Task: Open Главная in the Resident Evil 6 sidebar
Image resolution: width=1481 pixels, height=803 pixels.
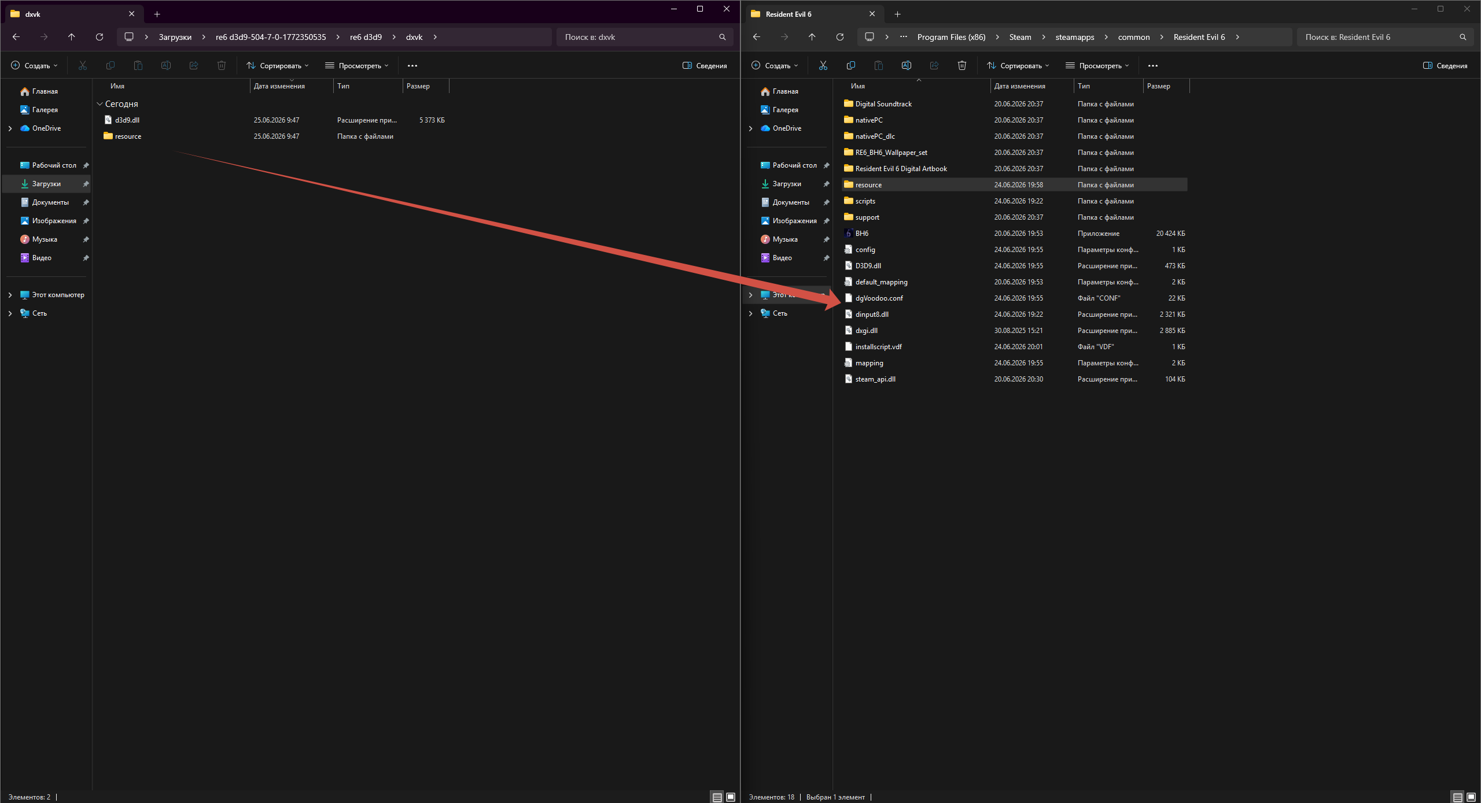Action: click(785, 91)
